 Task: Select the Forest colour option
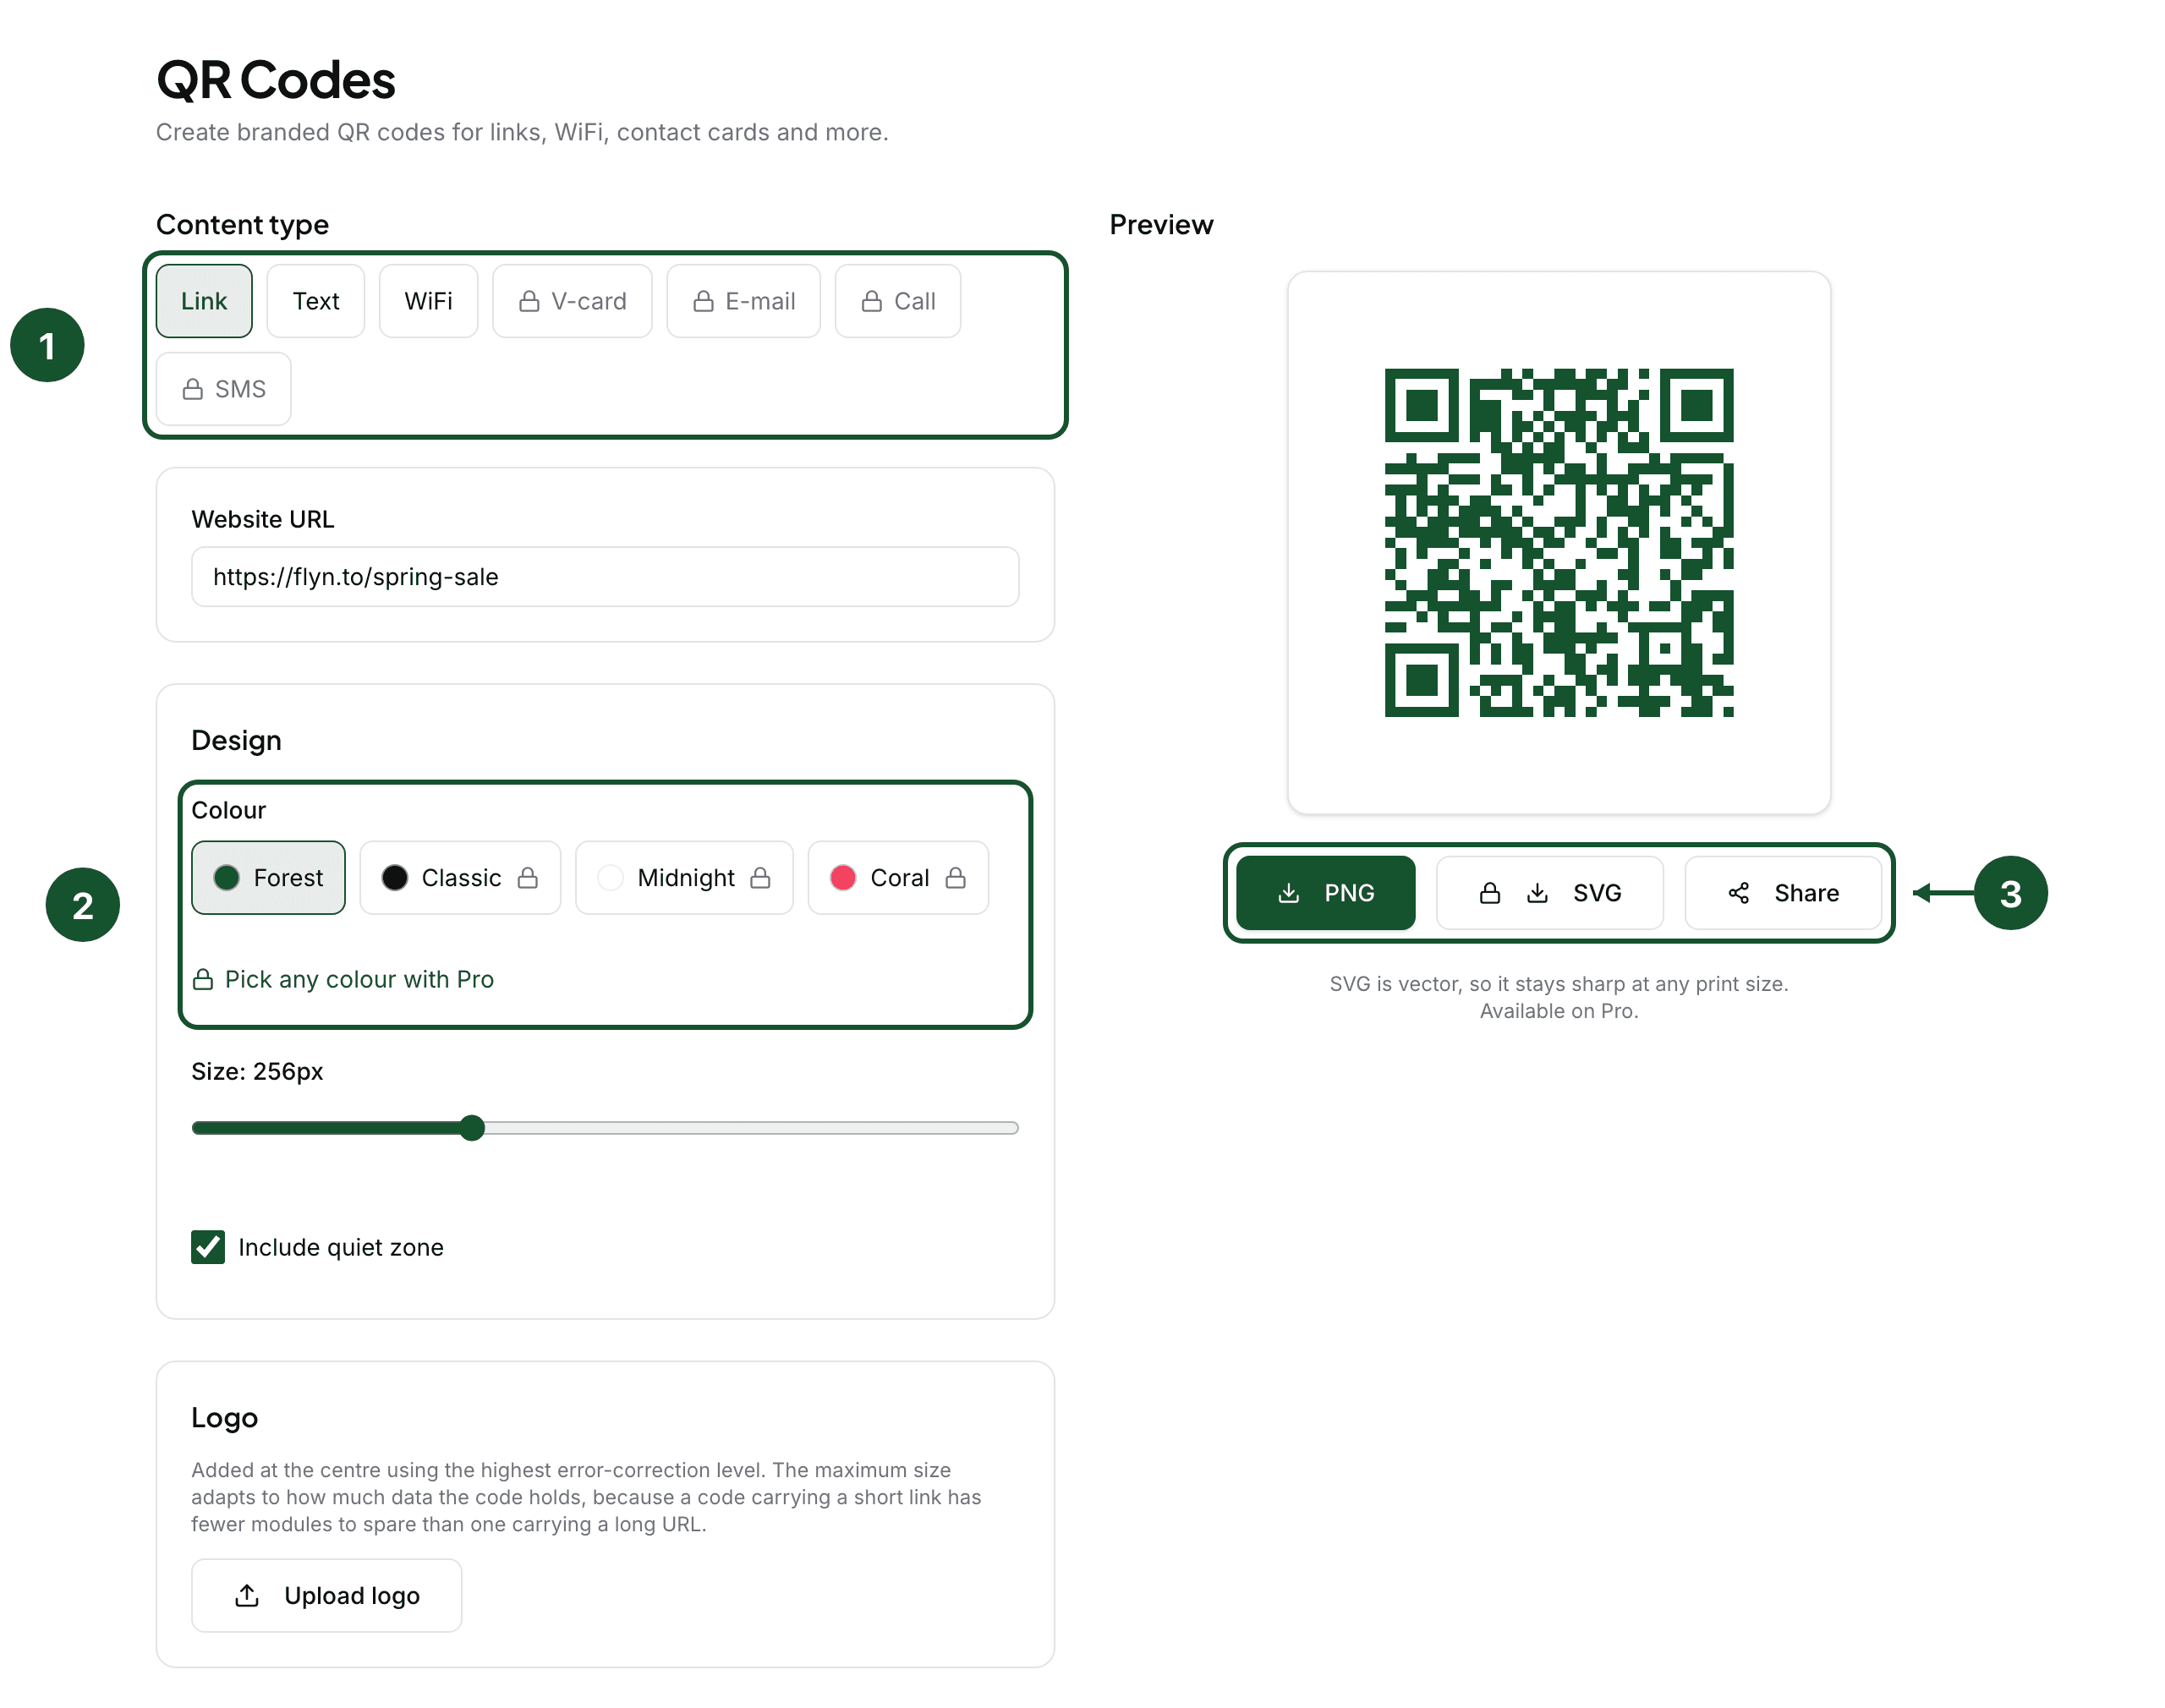point(268,878)
